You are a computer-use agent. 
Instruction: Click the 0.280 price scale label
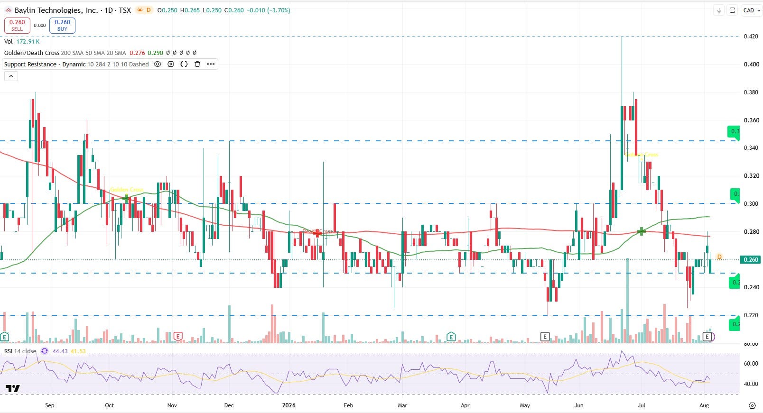click(751, 232)
